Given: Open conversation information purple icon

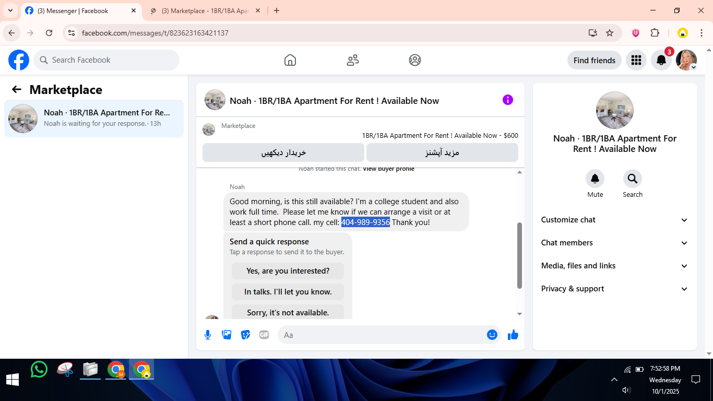Looking at the screenshot, I should point(508,100).
